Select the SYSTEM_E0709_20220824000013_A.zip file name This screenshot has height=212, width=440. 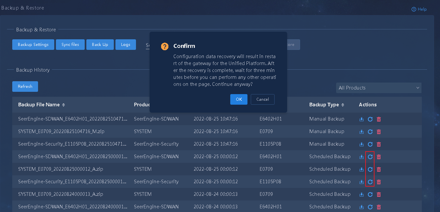point(61,194)
